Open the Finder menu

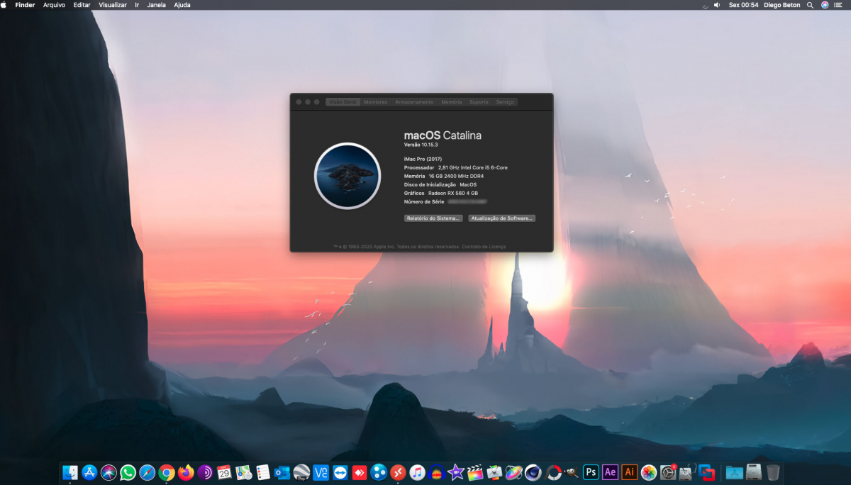coord(25,4)
